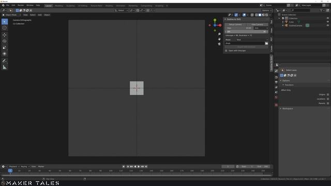Image resolution: width=331 pixels, height=186 pixels.
Task: Enable the Open with Inkscape checkbox
Action: pos(226,51)
